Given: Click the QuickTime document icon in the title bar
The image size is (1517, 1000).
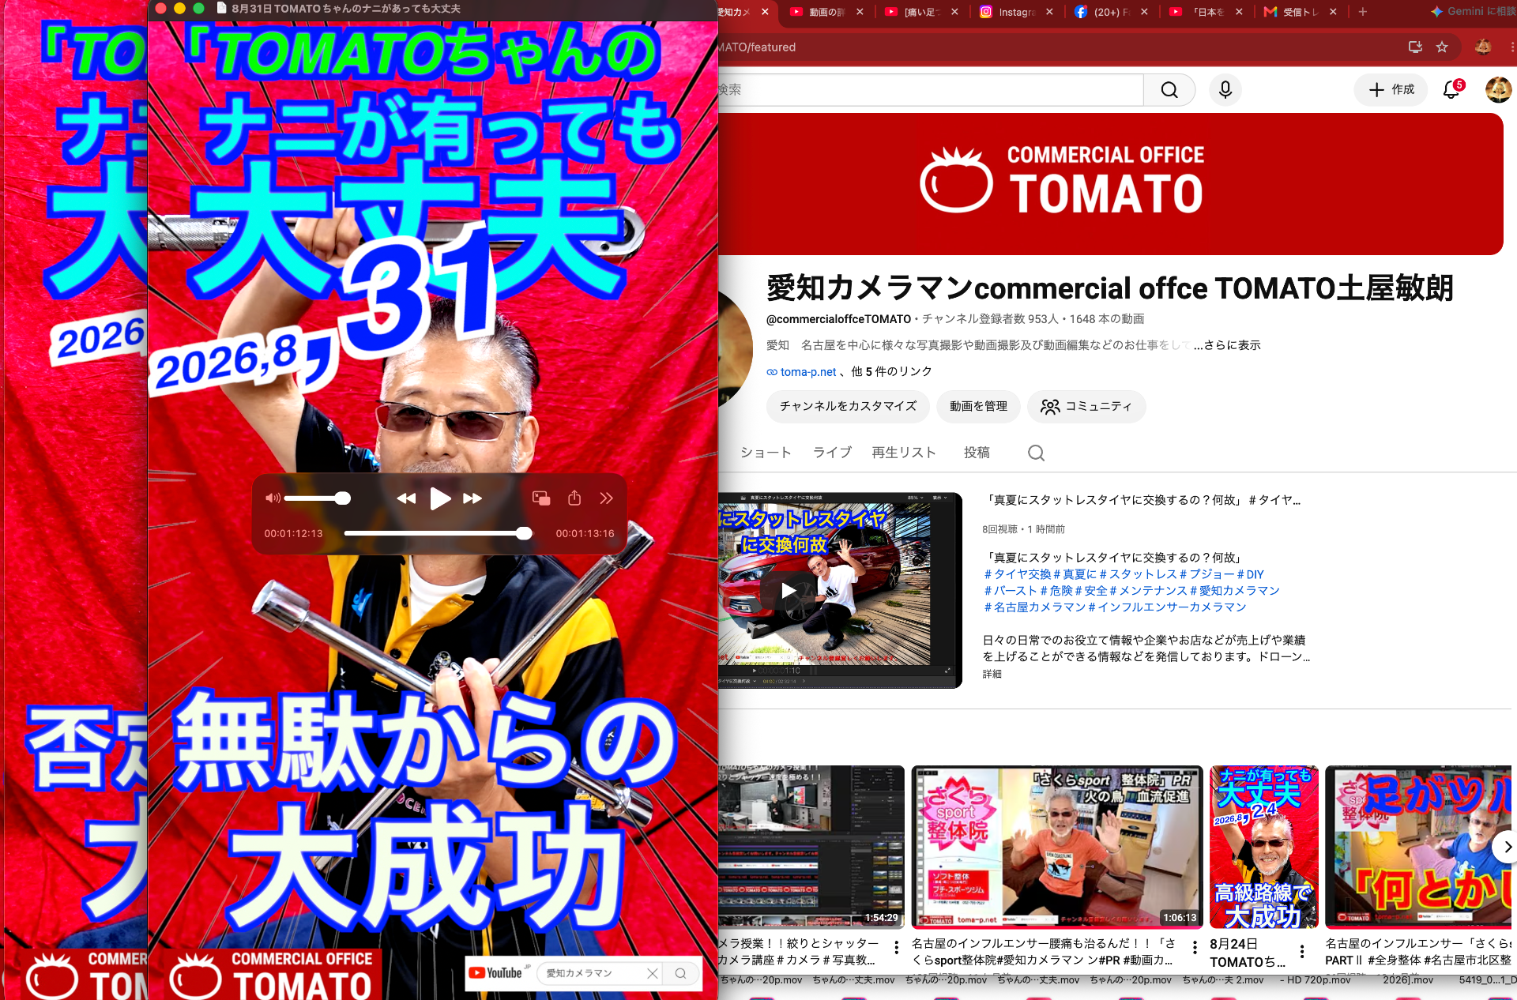Looking at the screenshot, I should (222, 9).
